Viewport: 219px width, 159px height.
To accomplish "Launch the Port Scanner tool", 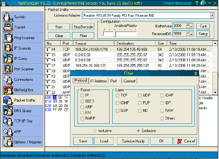I will (x=23, y=69).
